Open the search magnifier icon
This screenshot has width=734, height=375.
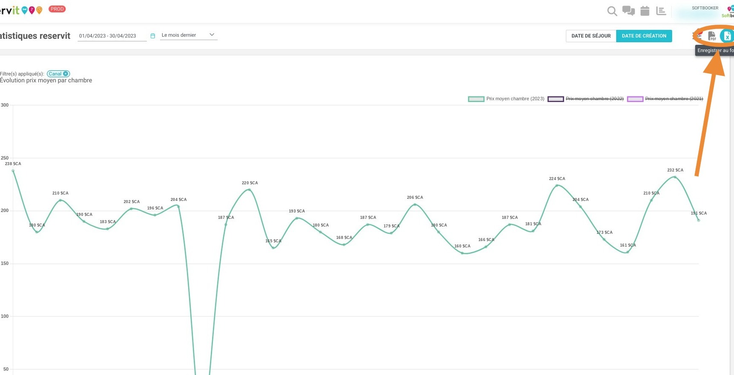click(x=612, y=11)
